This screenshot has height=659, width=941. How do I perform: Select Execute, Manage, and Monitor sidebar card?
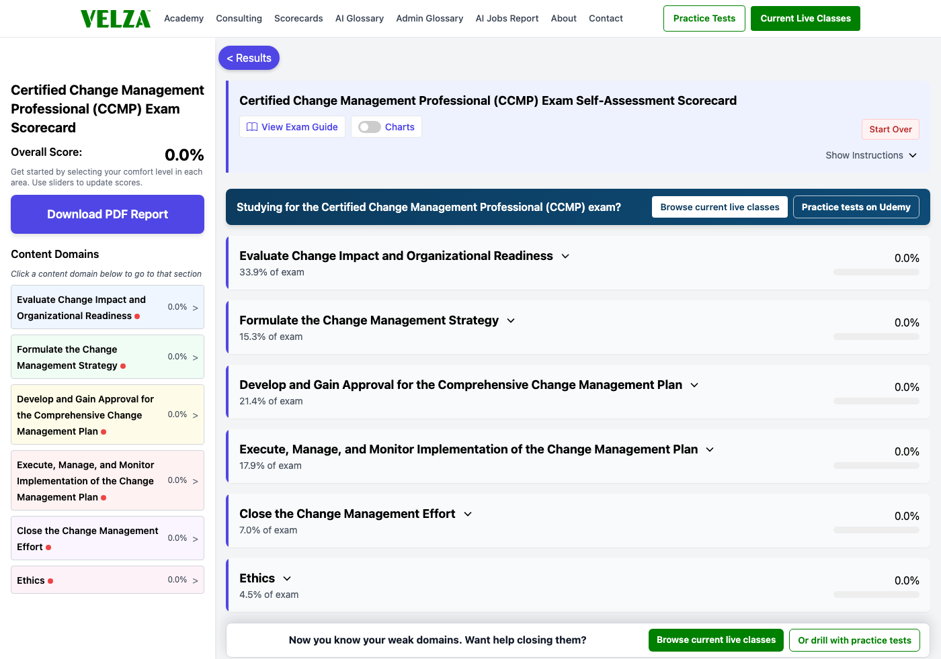(x=108, y=480)
